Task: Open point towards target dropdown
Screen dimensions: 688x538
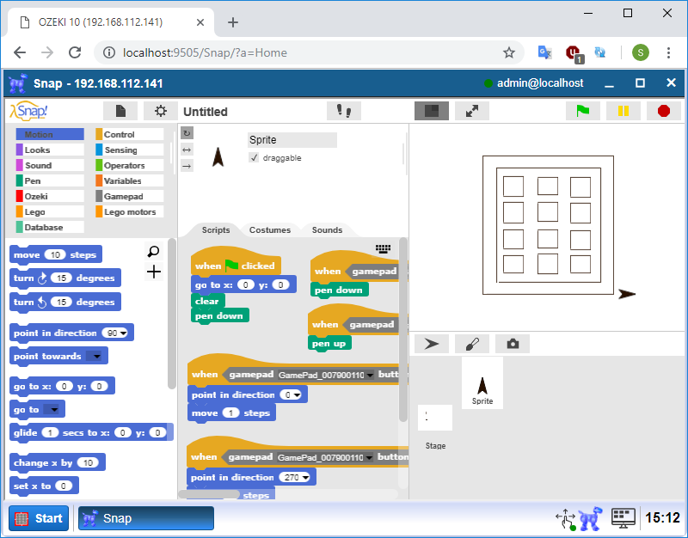Action: [96, 357]
